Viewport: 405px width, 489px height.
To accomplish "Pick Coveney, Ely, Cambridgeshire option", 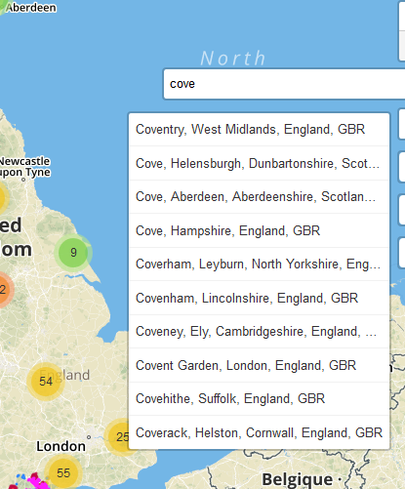I will (x=259, y=332).
